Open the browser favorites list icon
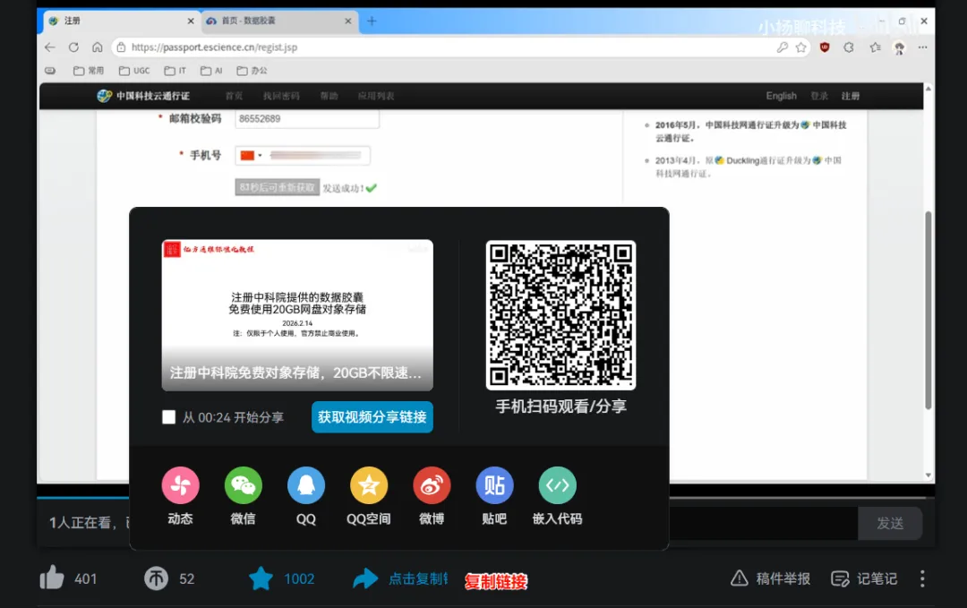Image resolution: width=967 pixels, height=608 pixels. point(875,47)
